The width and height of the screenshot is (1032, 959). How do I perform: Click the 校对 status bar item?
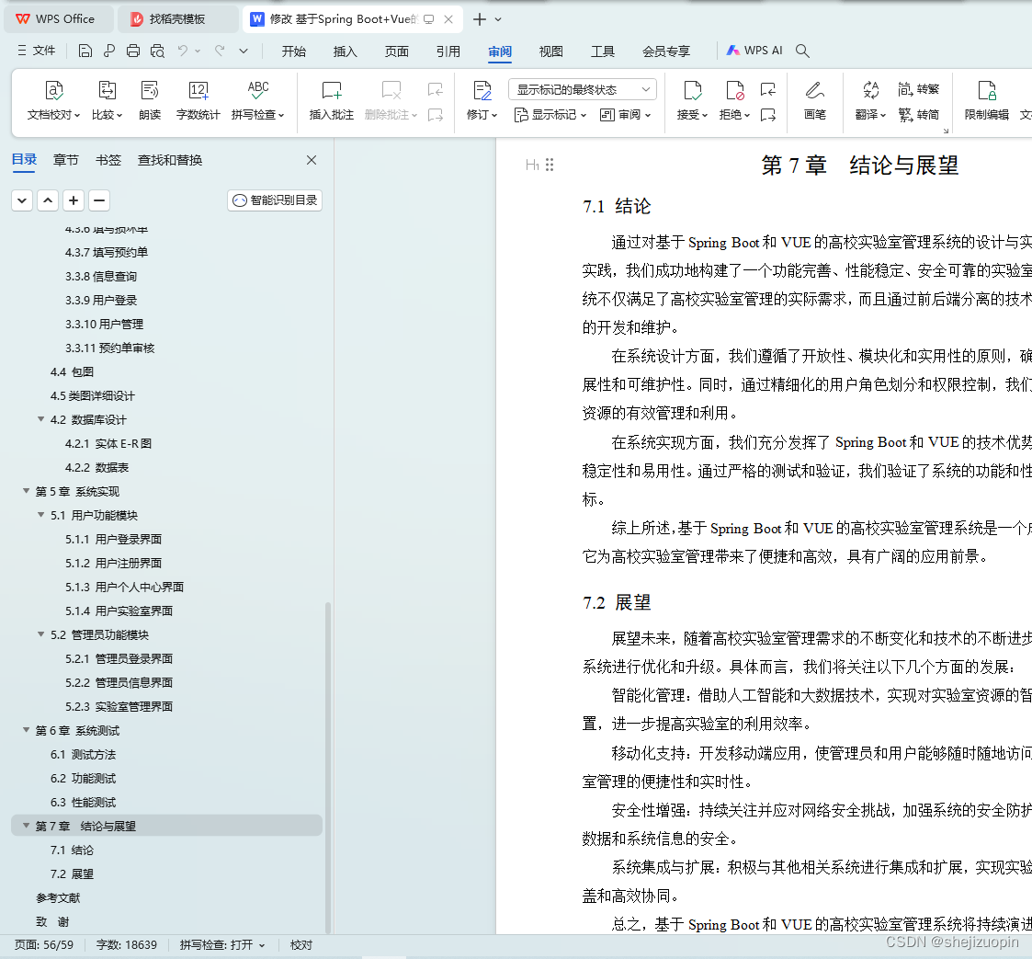coord(301,945)
